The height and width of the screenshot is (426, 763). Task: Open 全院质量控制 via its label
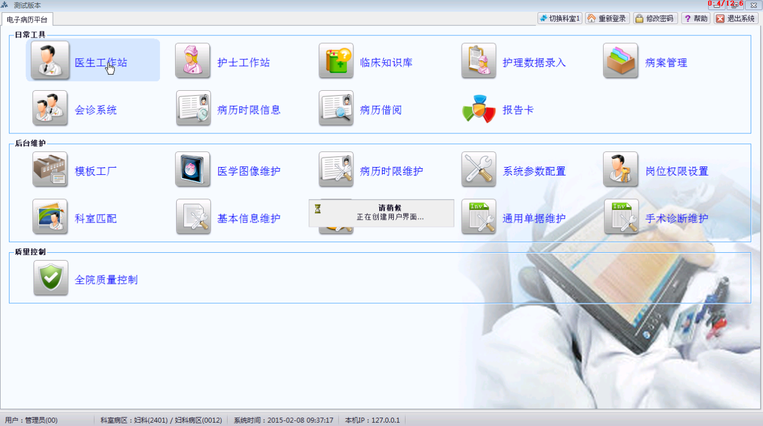[x=106, y=280]
